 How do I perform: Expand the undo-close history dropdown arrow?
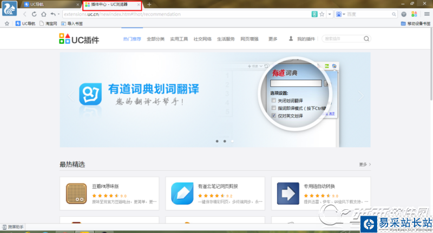[58, 14]
